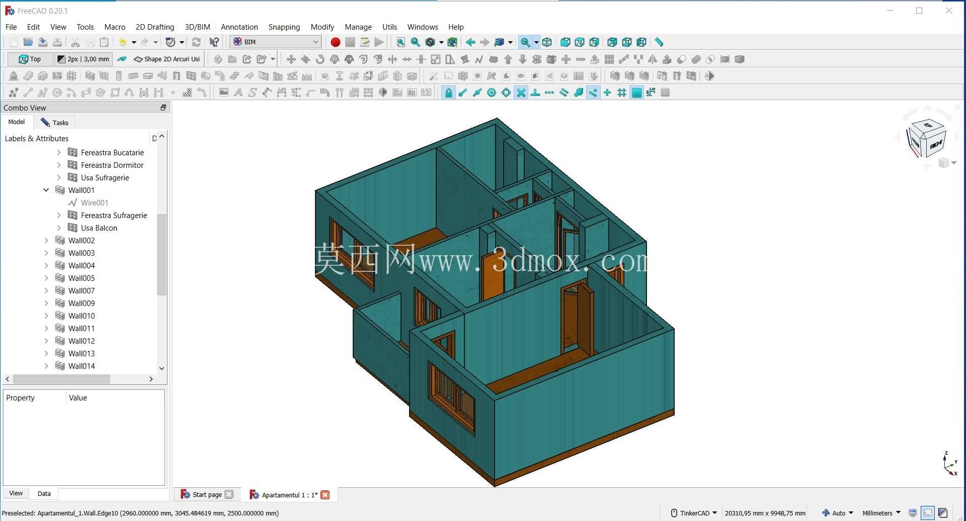The height and width of the screenshot is (521, 966).
Task: Click the refresh recompute icon
Action: pos(196,42)
